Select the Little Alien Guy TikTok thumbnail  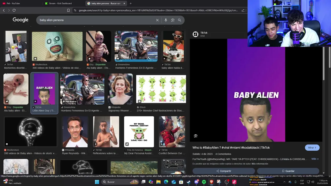click(x=44, y=89)
